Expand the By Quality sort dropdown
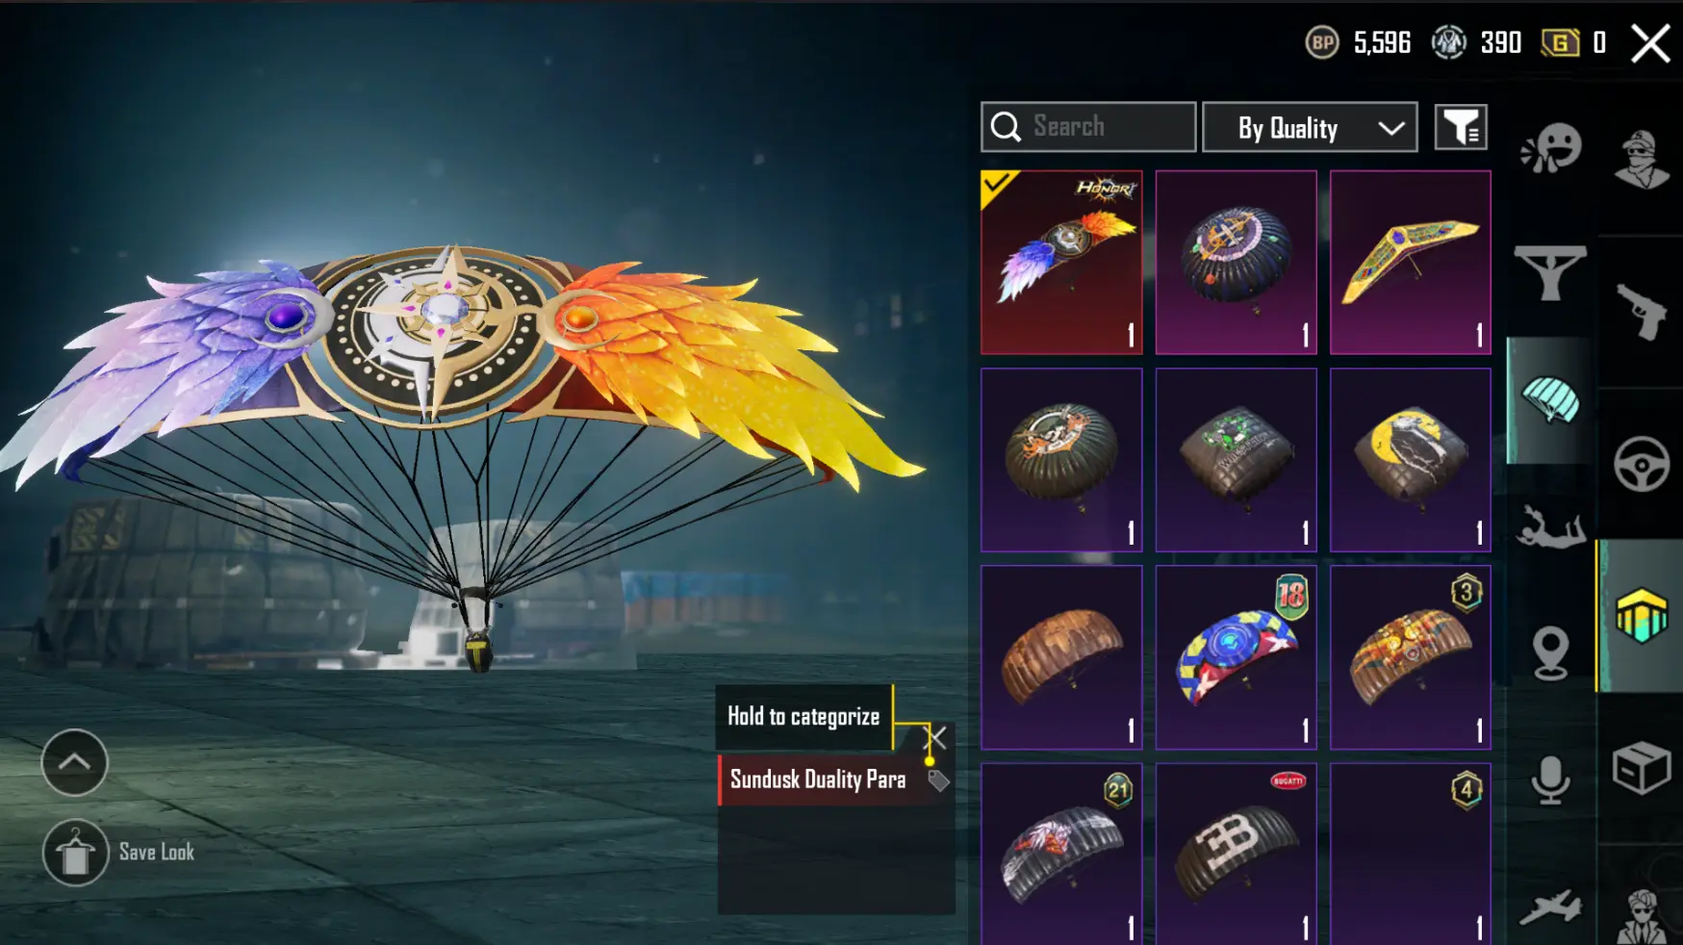The height and width of the screenshot is (945, 1683). (1310, 127)
